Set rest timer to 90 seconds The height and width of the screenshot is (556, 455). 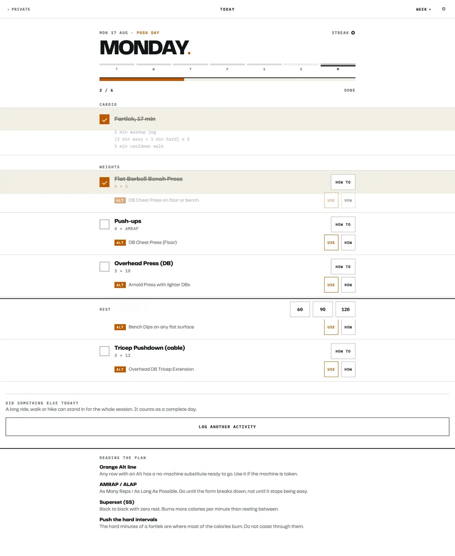click(x=323, y=309)
